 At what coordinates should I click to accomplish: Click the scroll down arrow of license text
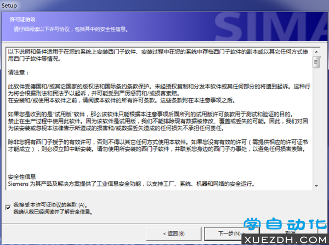click(316, 186)
